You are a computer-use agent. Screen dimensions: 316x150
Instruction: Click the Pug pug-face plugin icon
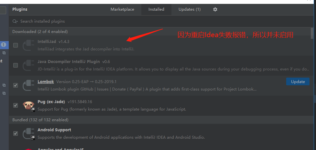coord(29,106)
